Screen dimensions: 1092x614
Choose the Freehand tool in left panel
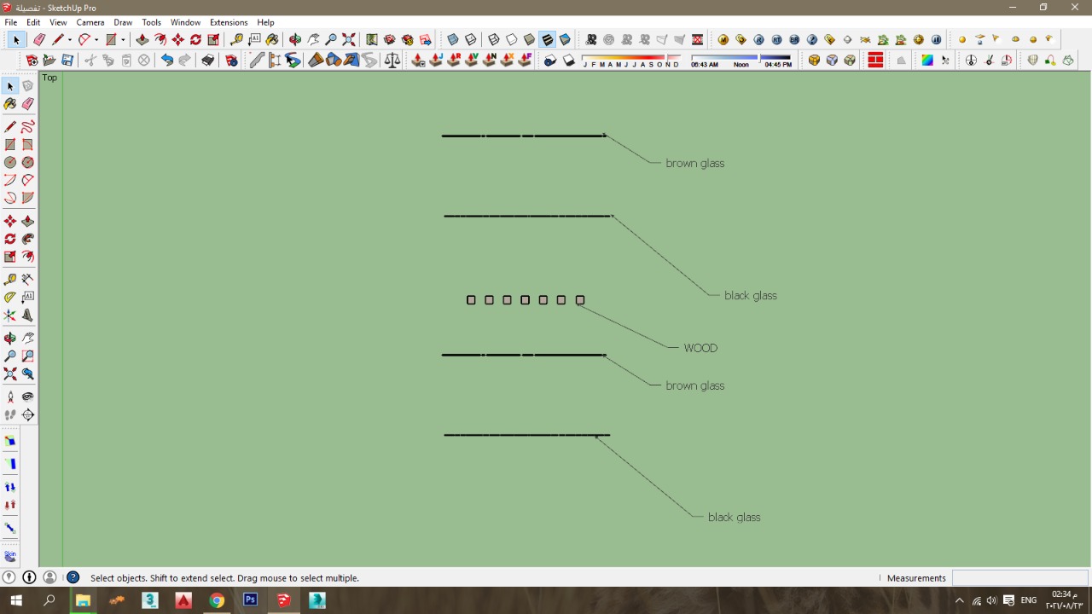[27, 127]
